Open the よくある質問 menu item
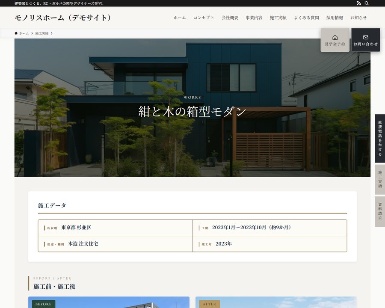The width and height of the screenshot is (385, 308). click(306, 18)
